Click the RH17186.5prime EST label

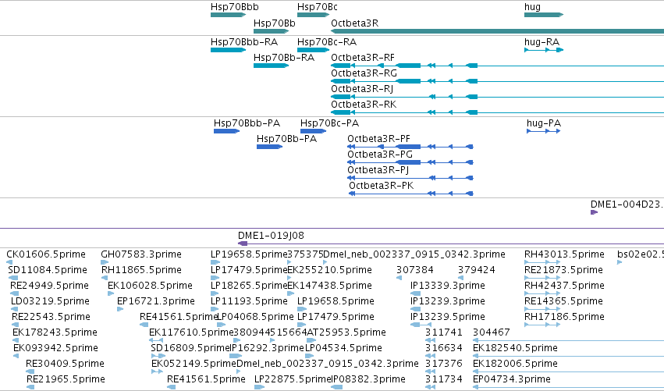pyautogui.click(x=564, y=317)
